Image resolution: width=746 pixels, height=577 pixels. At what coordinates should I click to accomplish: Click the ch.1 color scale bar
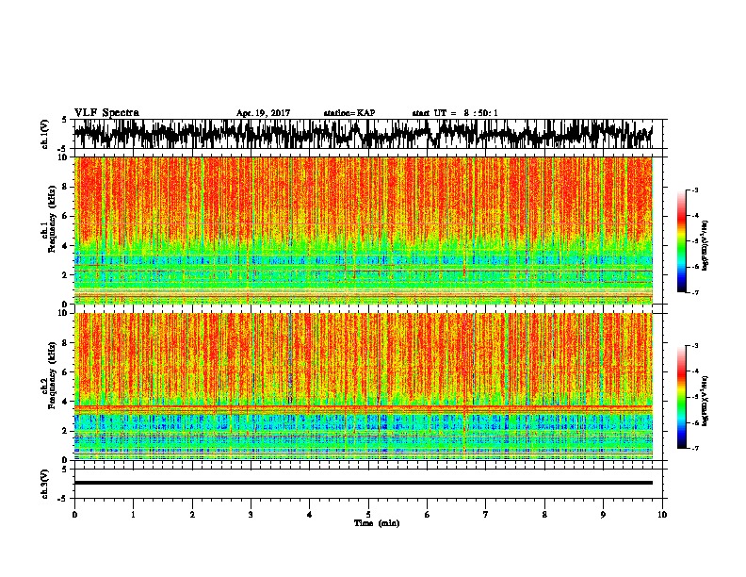click(x=682, y=241)
